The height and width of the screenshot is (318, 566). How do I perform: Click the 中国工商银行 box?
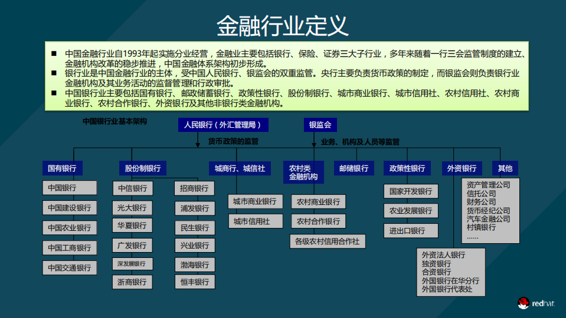(70, 248)
